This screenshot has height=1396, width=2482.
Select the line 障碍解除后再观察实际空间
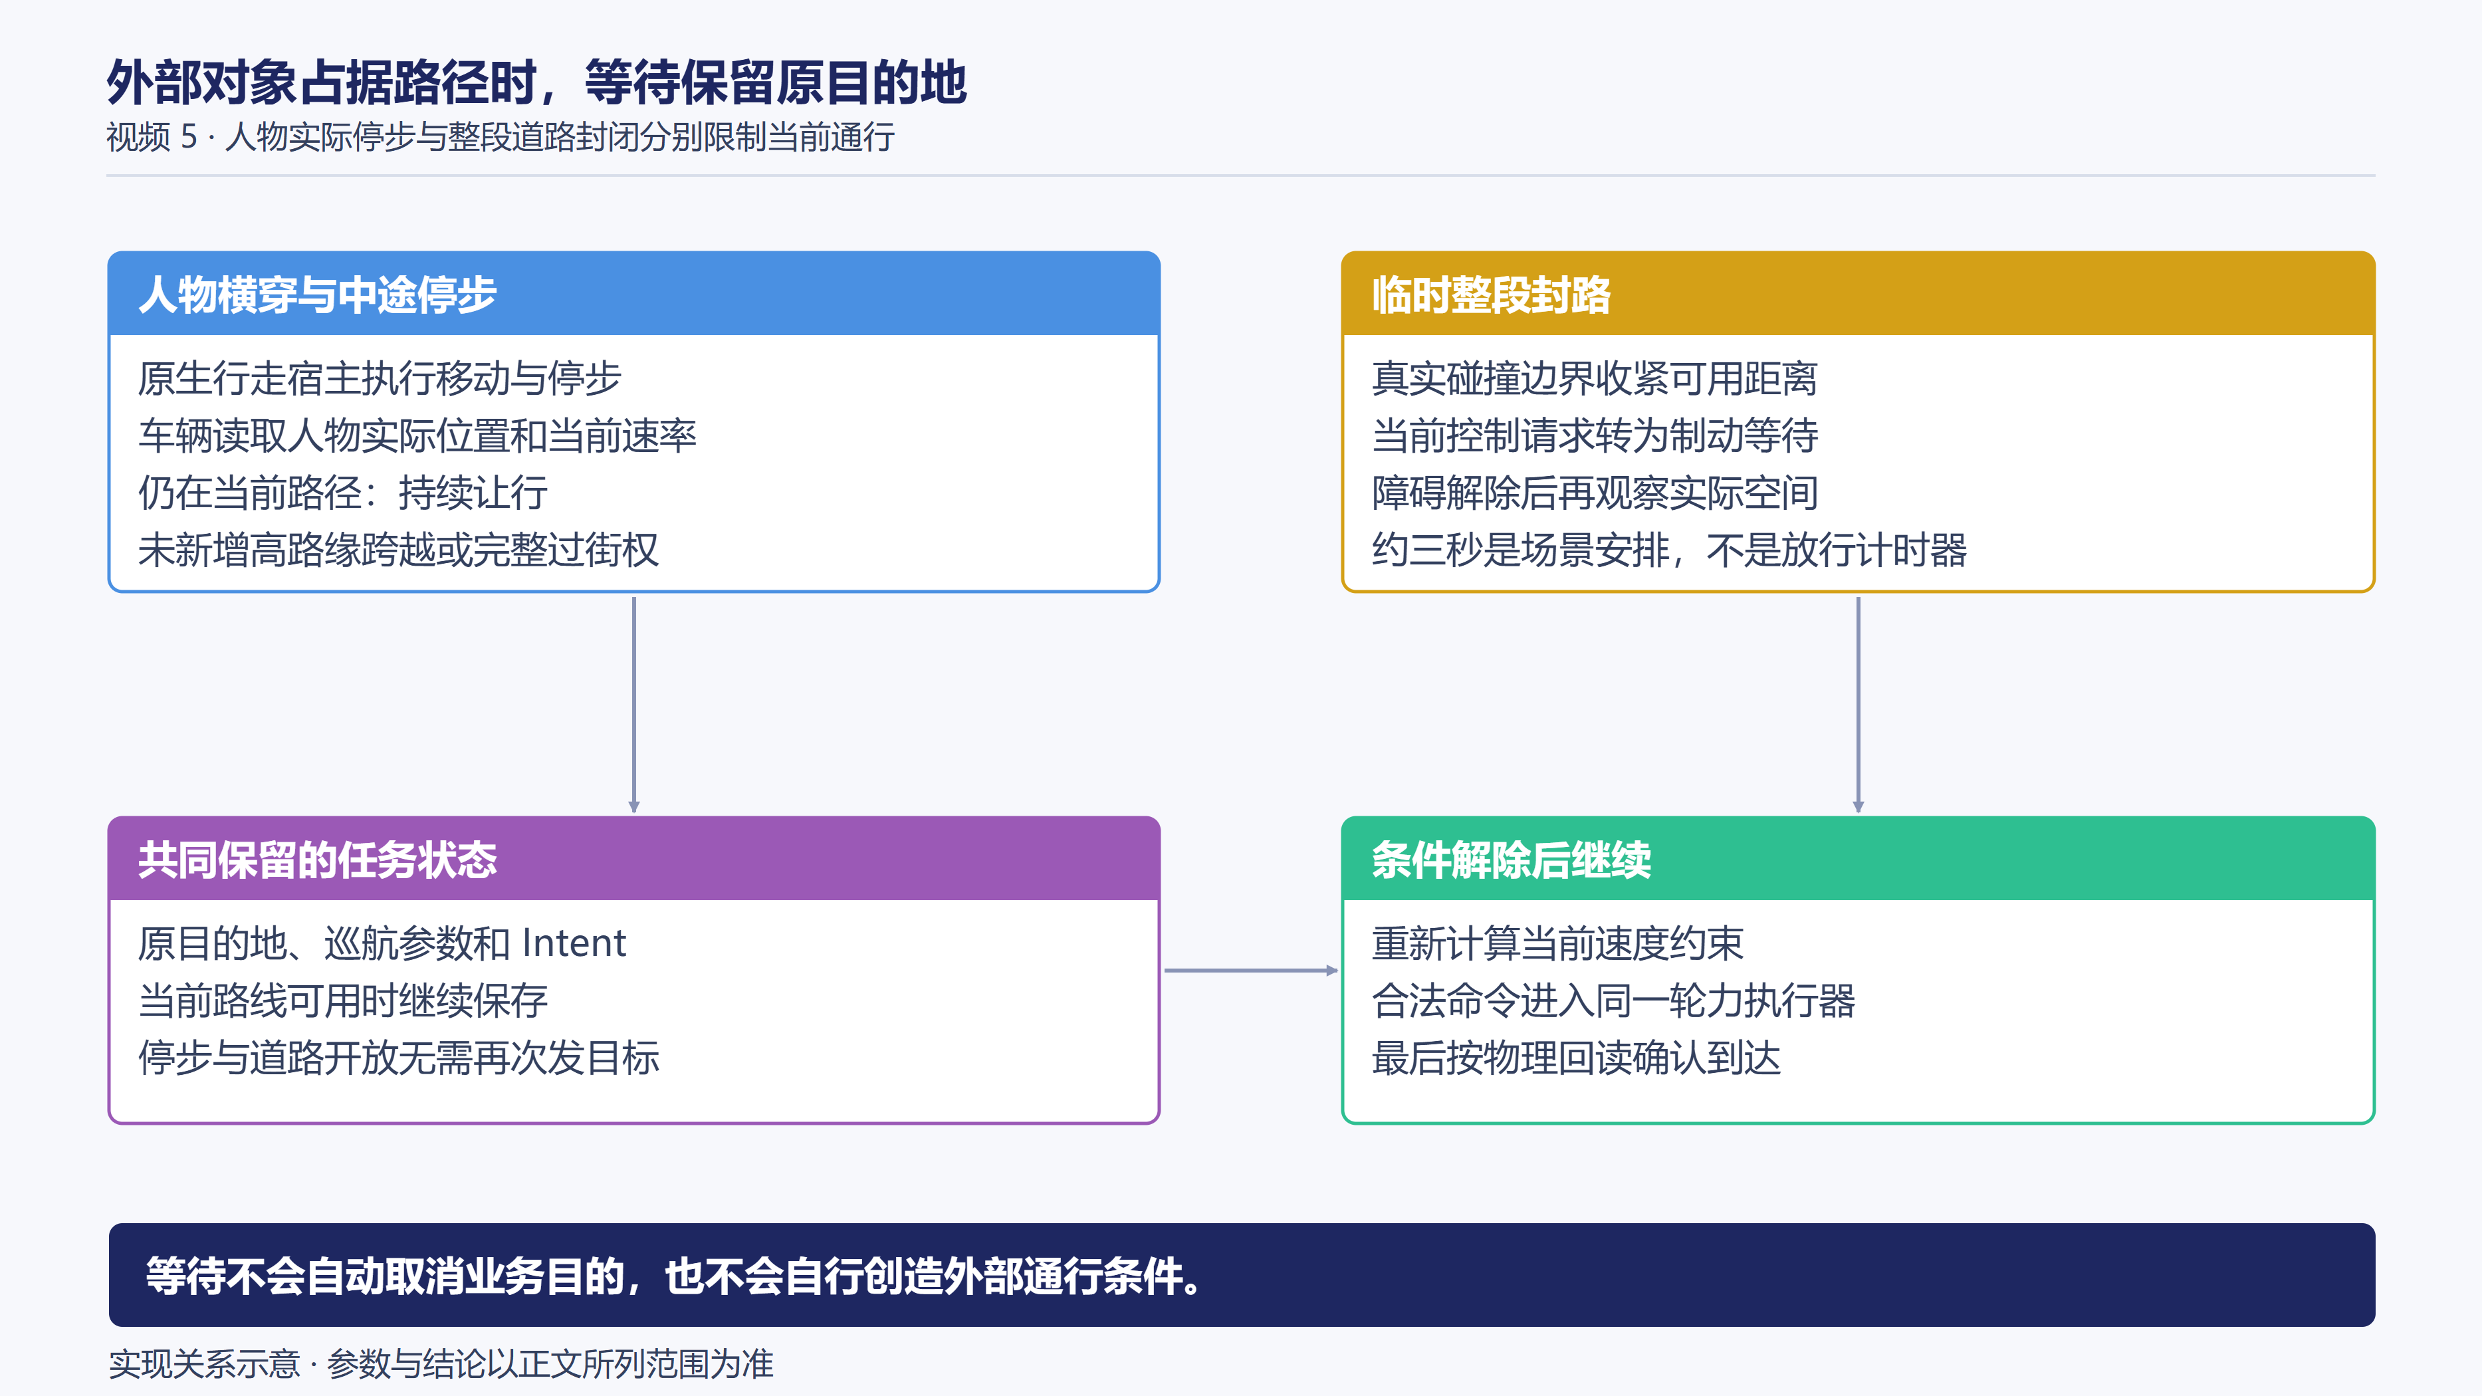pos(1595,493)
